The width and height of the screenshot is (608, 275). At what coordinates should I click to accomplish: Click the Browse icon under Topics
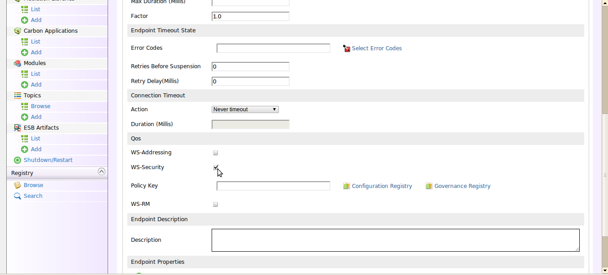[25, 106]
